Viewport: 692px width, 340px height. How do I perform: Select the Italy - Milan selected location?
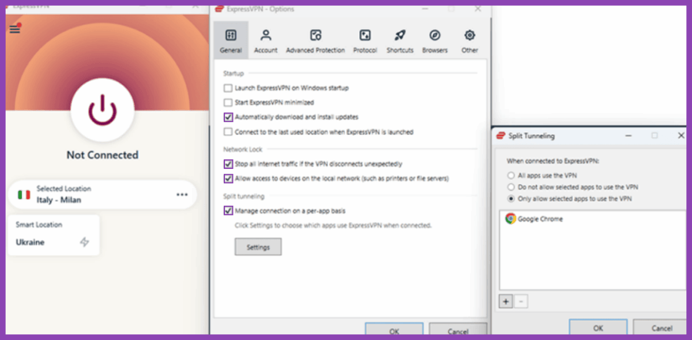tap(102, 195)
